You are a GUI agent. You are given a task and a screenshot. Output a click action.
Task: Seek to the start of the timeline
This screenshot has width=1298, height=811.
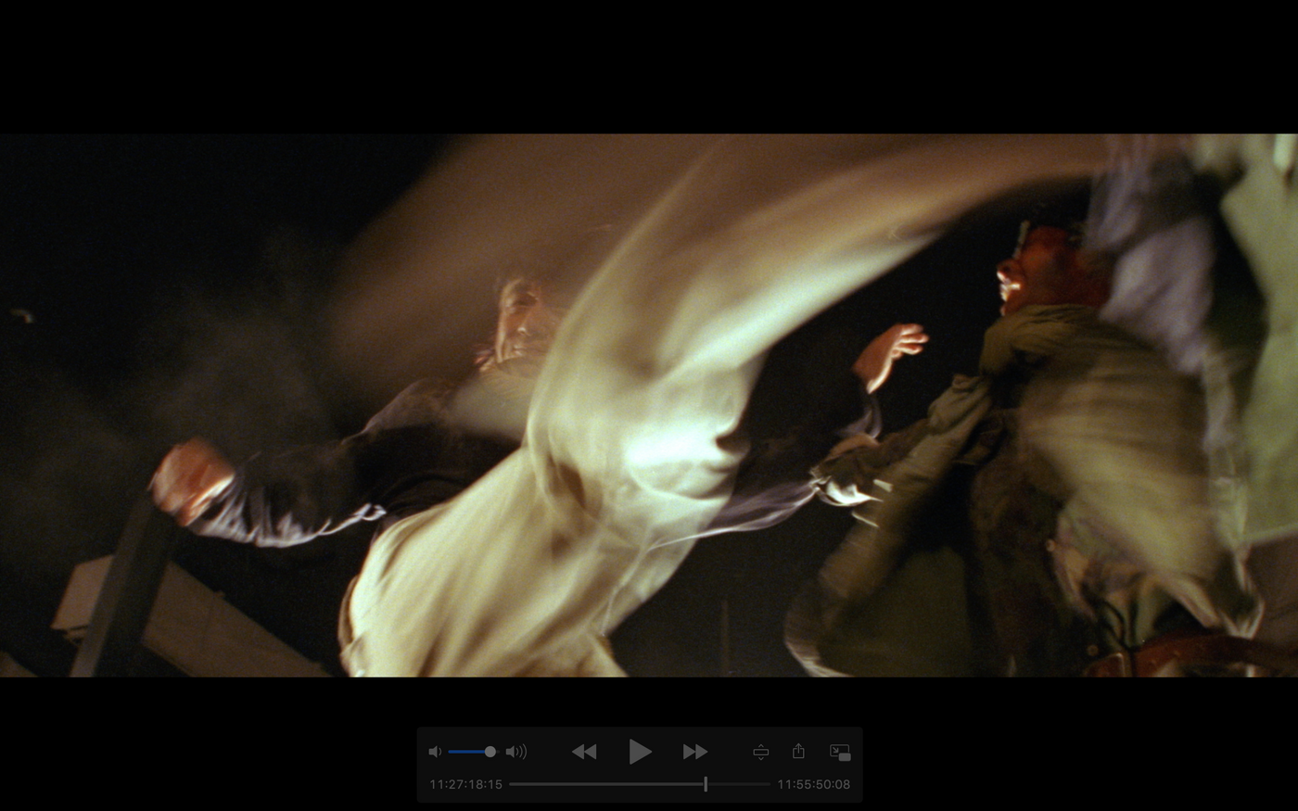(512, 784)
